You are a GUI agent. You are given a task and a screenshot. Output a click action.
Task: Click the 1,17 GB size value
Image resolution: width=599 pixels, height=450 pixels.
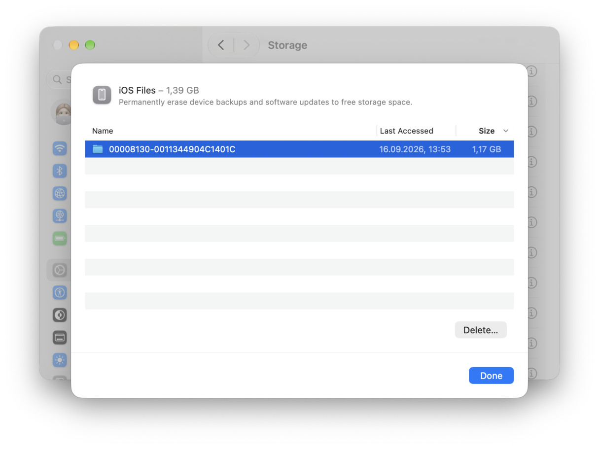[487, 149]
